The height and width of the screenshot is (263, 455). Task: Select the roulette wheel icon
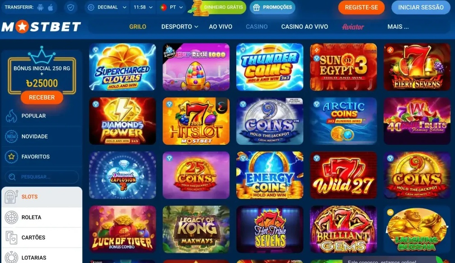pyautogui.click(x=11, y=217)
